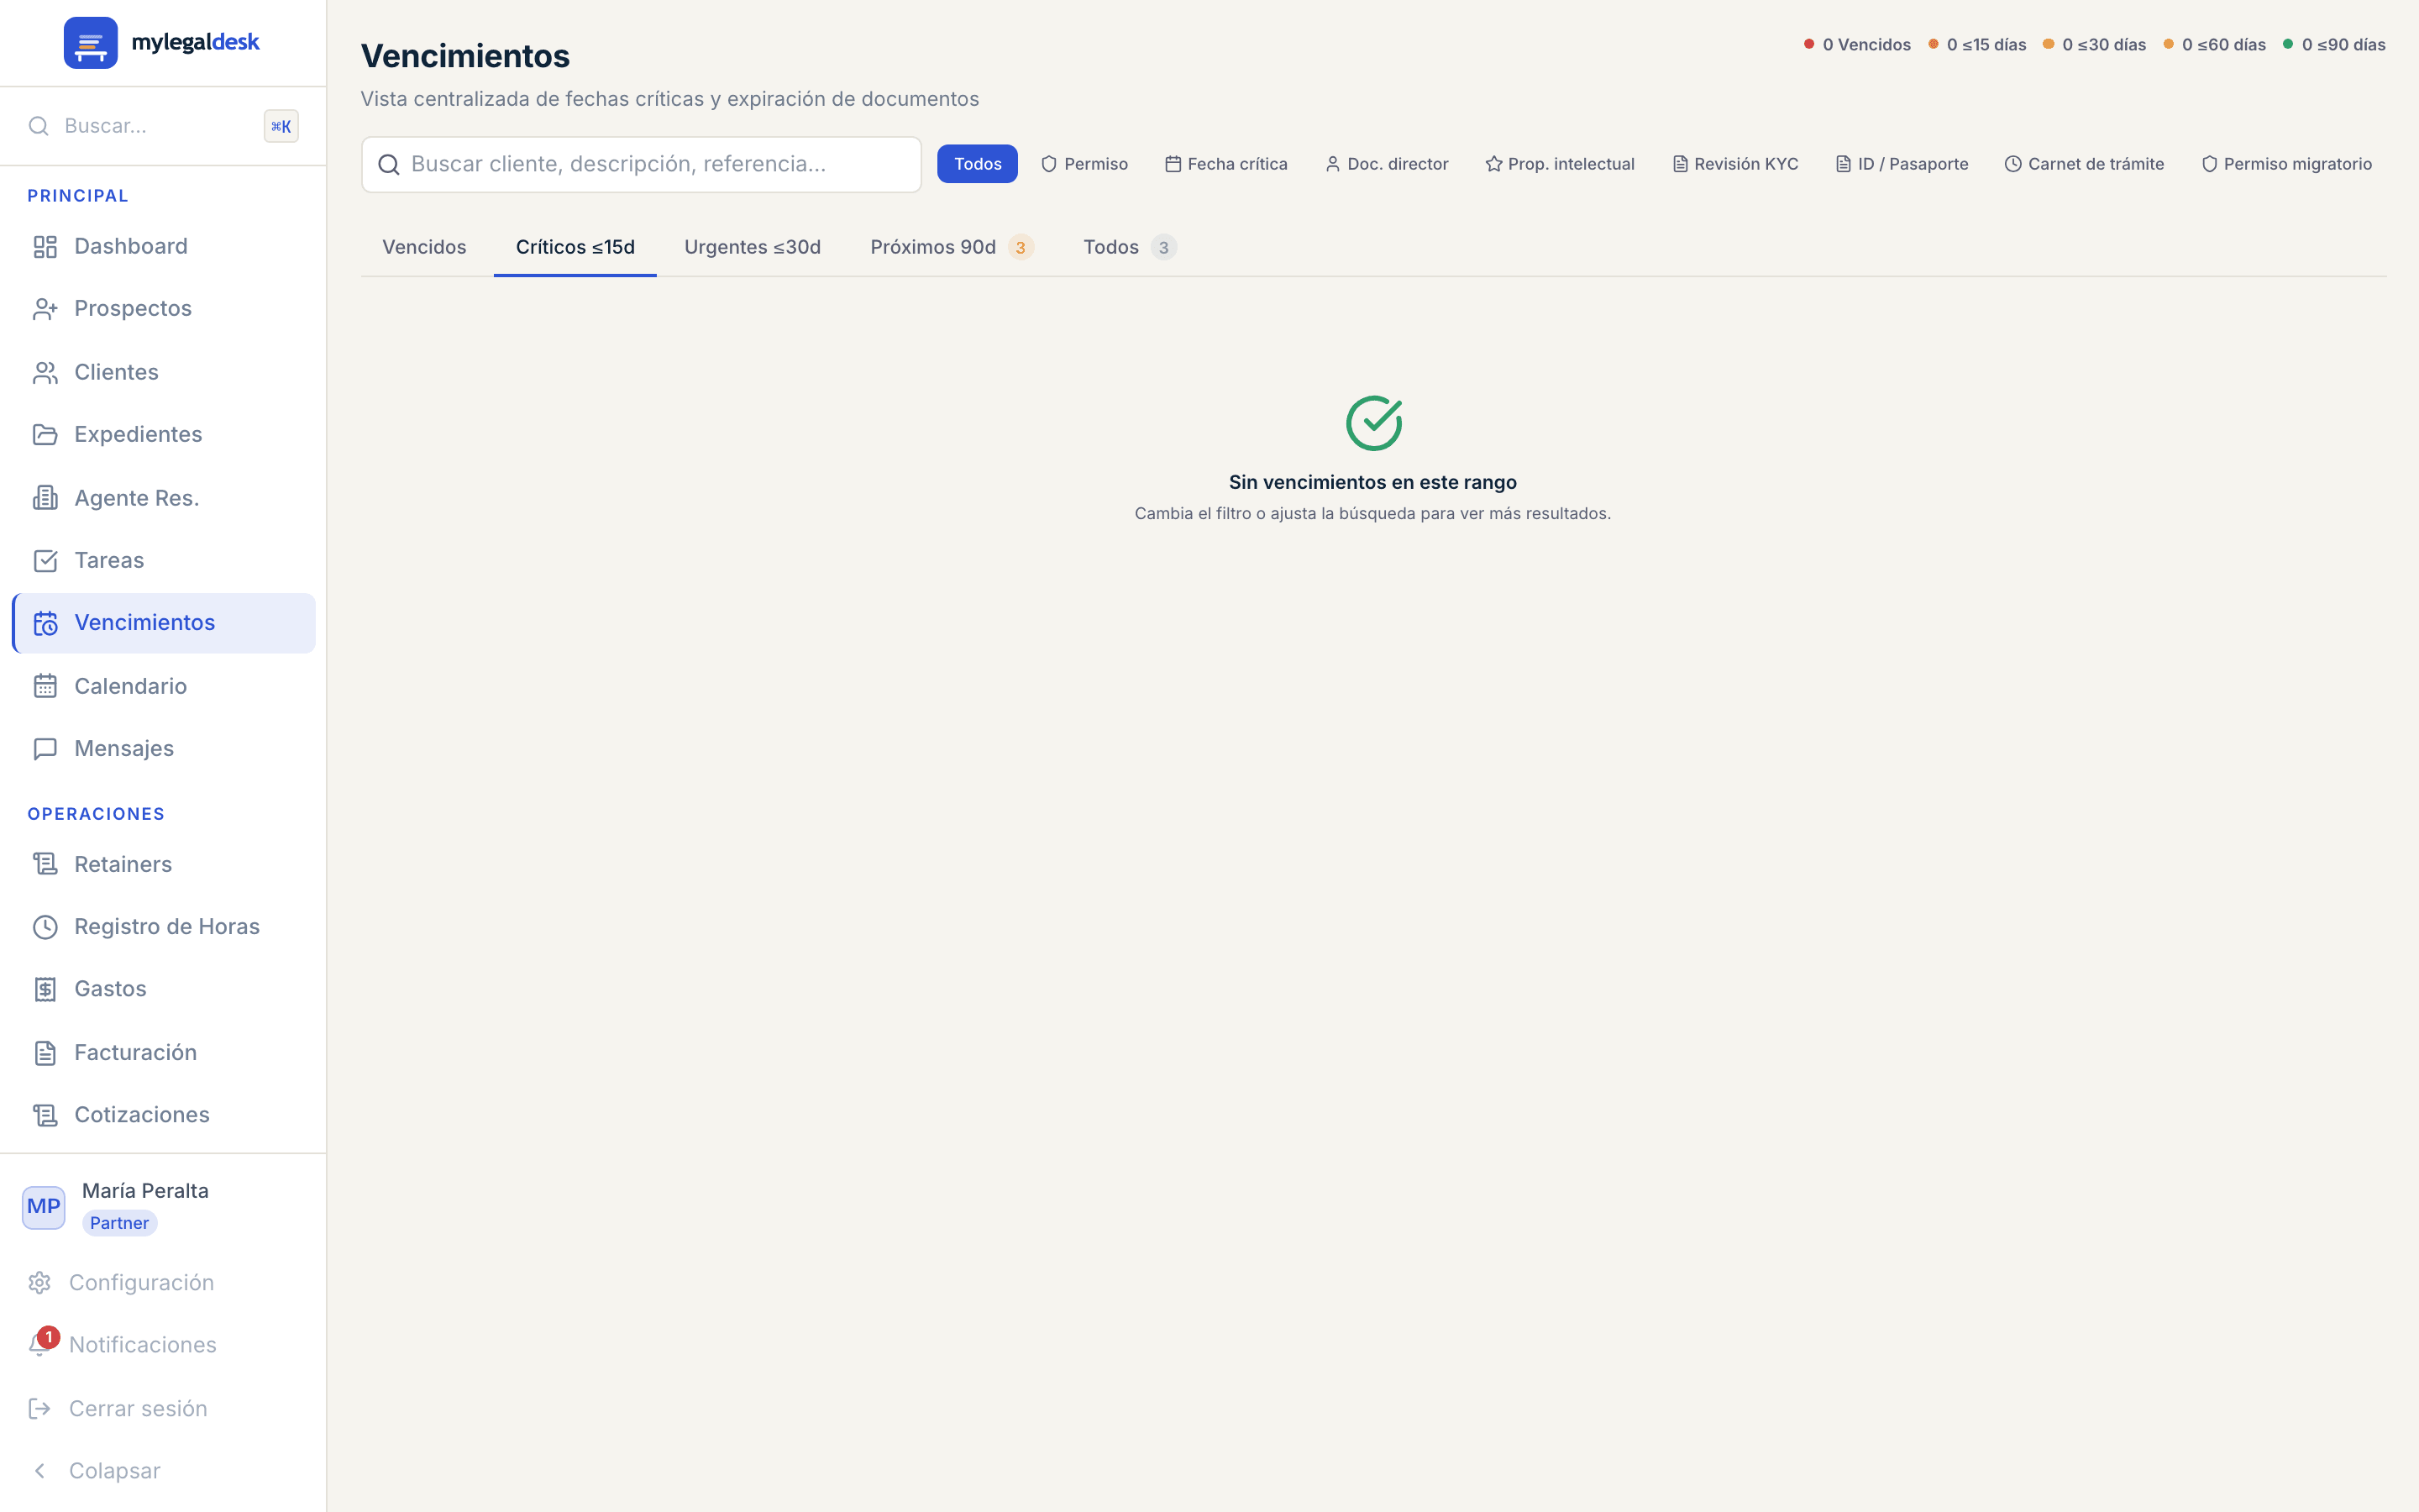Click the 0 Vencidos status indicator
Screen dimensions: 2419x1512
pos(1857,45)
